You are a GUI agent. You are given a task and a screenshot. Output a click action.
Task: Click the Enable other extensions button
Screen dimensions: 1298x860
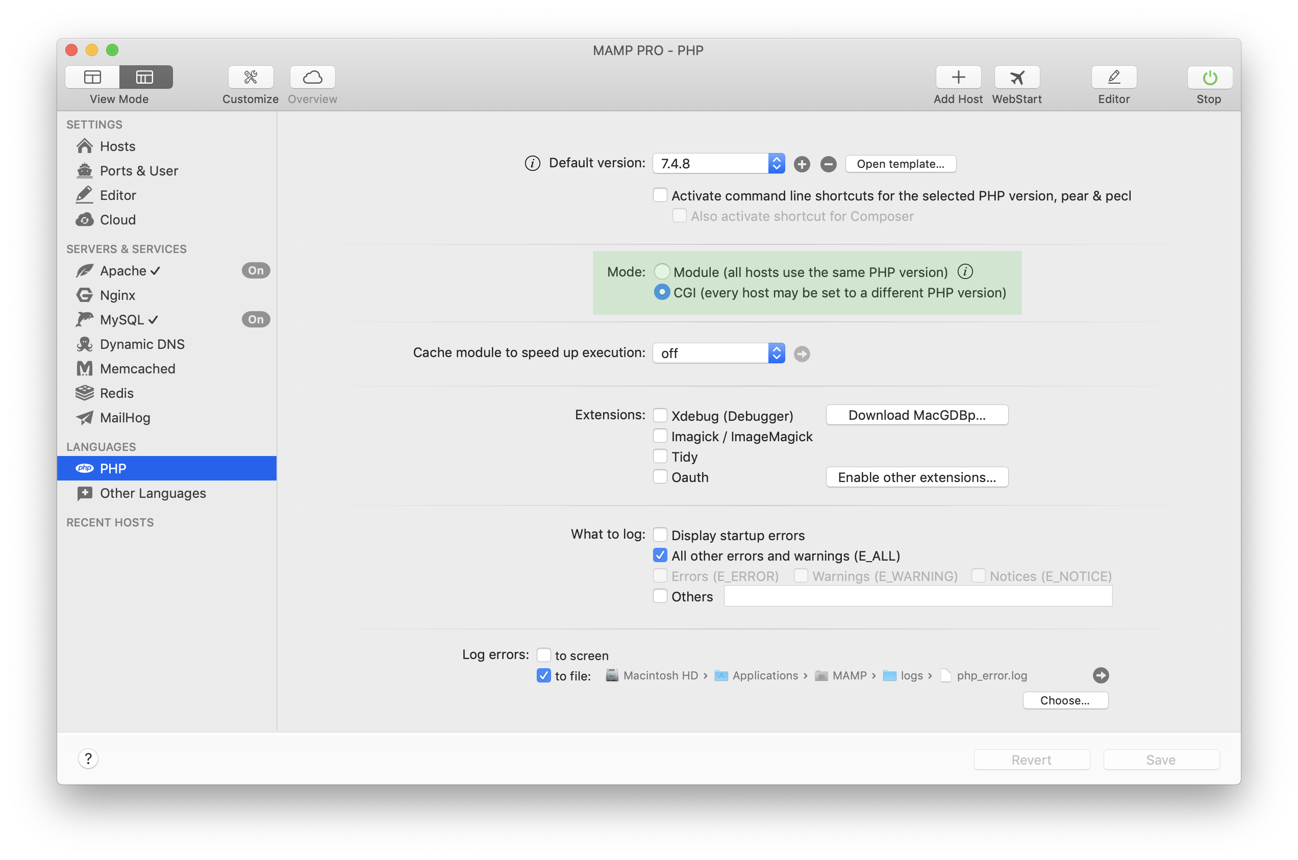(916, 477)
